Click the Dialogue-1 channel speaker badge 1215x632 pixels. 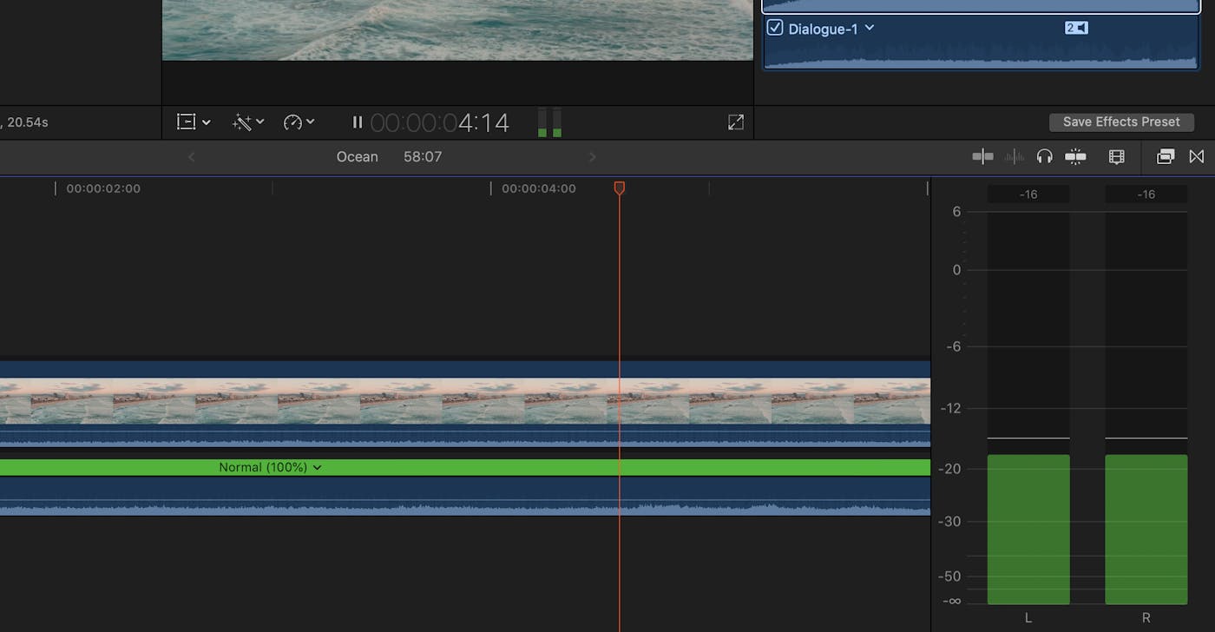(x=1075, y=28)
